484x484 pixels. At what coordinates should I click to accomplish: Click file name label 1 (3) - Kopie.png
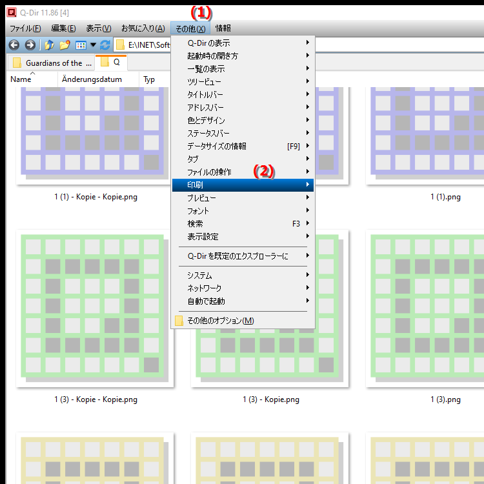(x=270, y=399)
